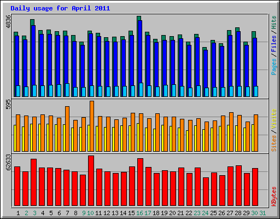Click day label 1 on the x-axis
Image resolution: width=280 pixels, height=219 pixels.
point(18,213)
